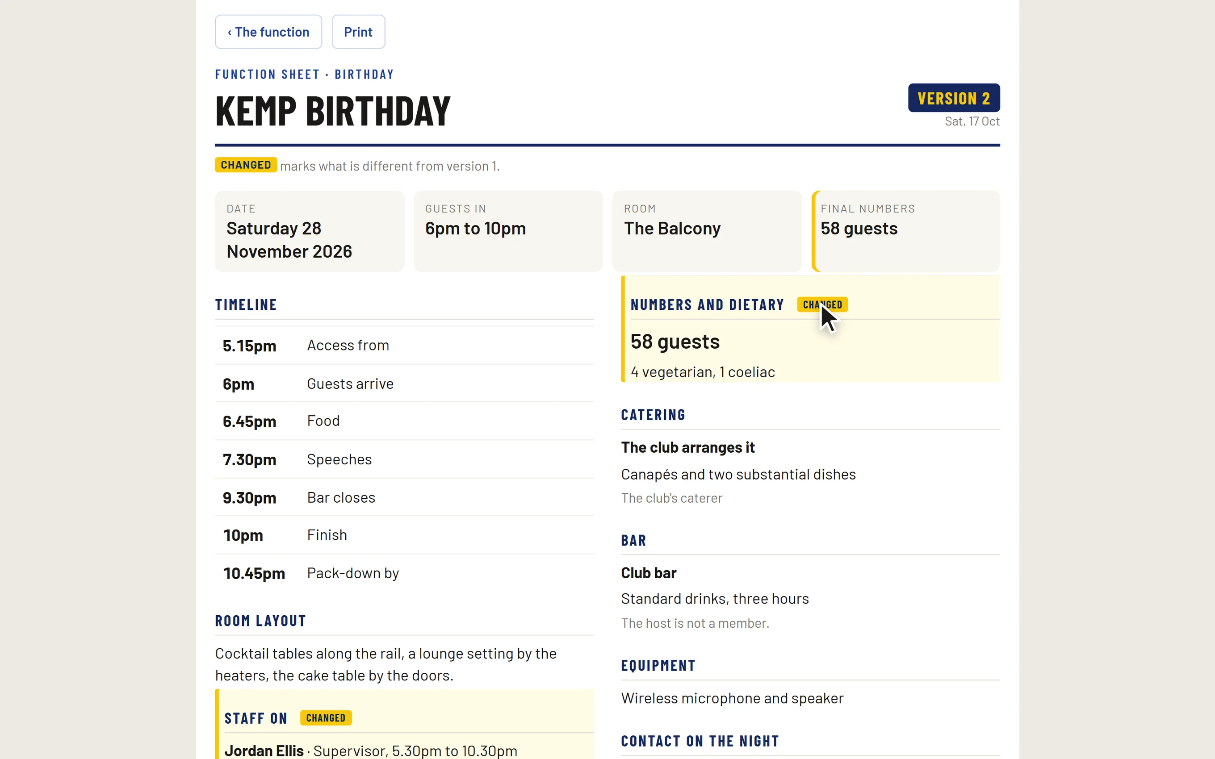Image resolution: width=1215 pixels, height=759 pixels.
Task: Select Canapés and two substantial dishes
Action: tap(738, 474)
